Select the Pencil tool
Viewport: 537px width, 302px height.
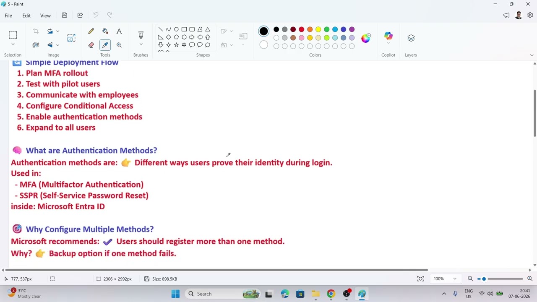(x=91, y=31)
